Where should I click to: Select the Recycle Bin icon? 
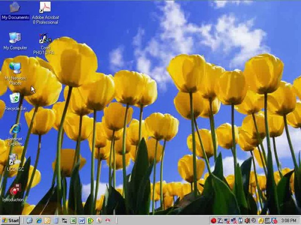[x=15, y=102]
